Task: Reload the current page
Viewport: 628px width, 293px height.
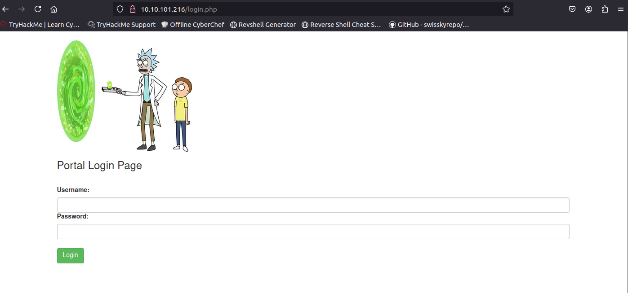Action: (x=38, y=9)
